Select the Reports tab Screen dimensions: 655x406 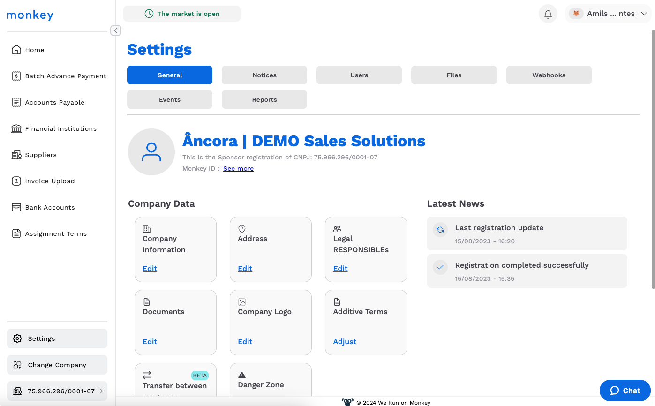[x=264, y=99]
